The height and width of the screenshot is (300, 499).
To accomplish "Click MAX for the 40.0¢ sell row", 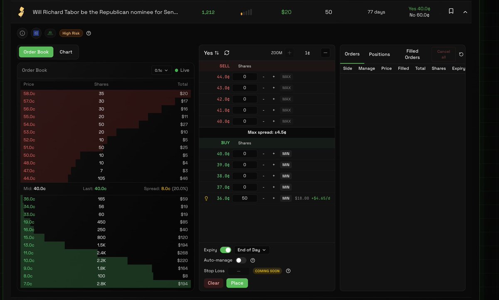I will click(x=287, y=121).
